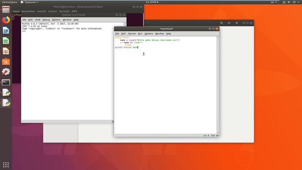The width and height of the screenshot is (302, 170).
Task: Open Edit menu in Python Shell window
Action: [30, 20]
